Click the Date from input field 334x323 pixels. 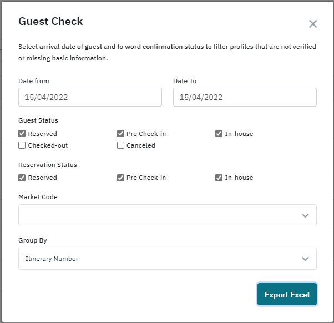pos(90,97)
